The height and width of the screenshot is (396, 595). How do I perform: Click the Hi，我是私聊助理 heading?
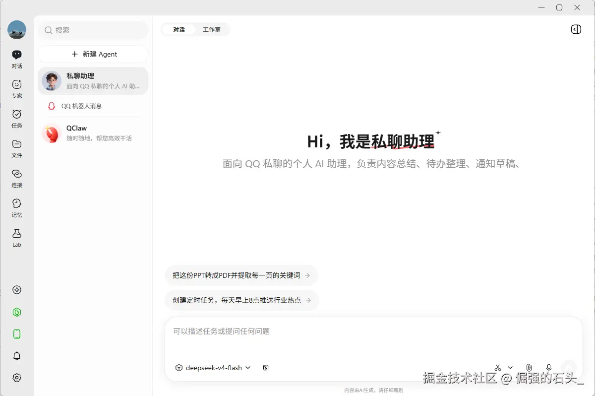pyautogui.click(x=371, y=141)
